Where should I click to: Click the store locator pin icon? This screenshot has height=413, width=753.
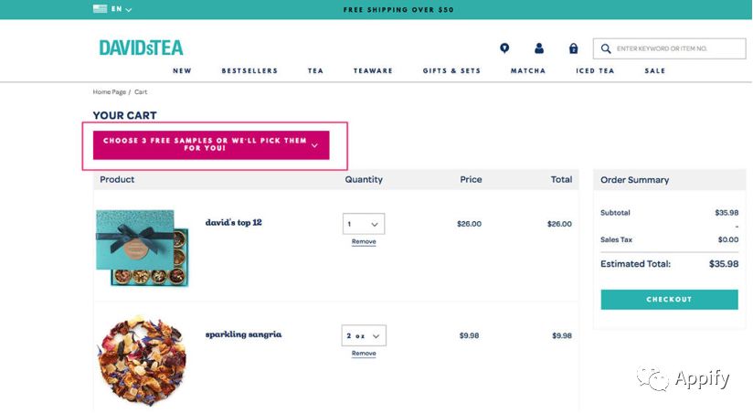[x=504, y=48]
